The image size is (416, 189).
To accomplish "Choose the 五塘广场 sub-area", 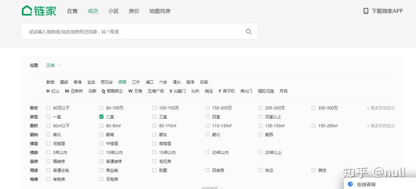I will coord(156,91).
